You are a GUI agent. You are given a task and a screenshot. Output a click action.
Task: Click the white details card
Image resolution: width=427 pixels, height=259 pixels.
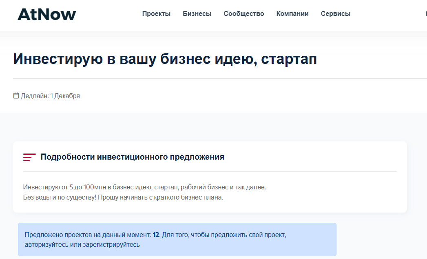click(210, 177)
